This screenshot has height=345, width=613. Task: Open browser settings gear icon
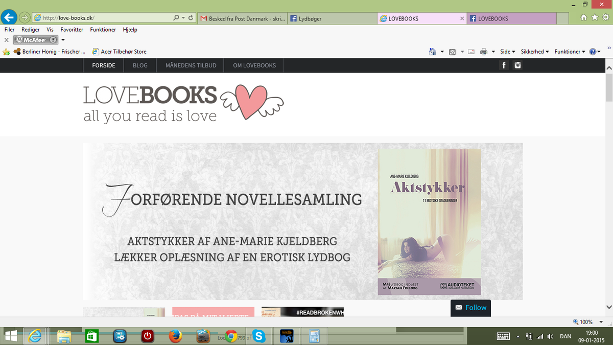point(605,17)
